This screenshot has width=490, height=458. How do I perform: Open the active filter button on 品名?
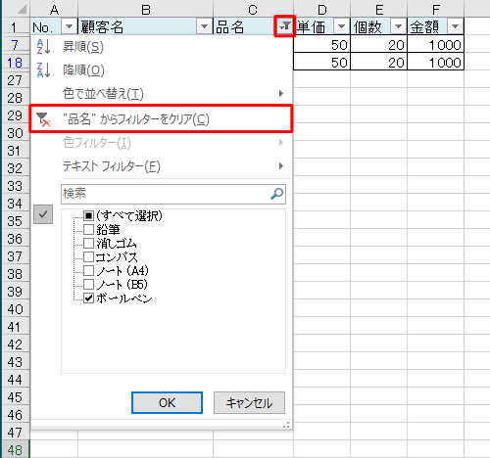(x=284, y=26)
